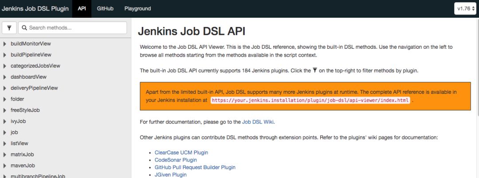Image resolution: width=479 pixels, height=178 pixels.
Task: Select folder method label
Action: click(x=17, y=99)
